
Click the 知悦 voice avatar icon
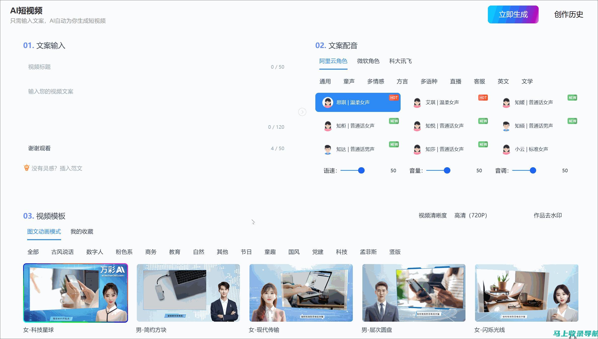click(x=417, y=126)
